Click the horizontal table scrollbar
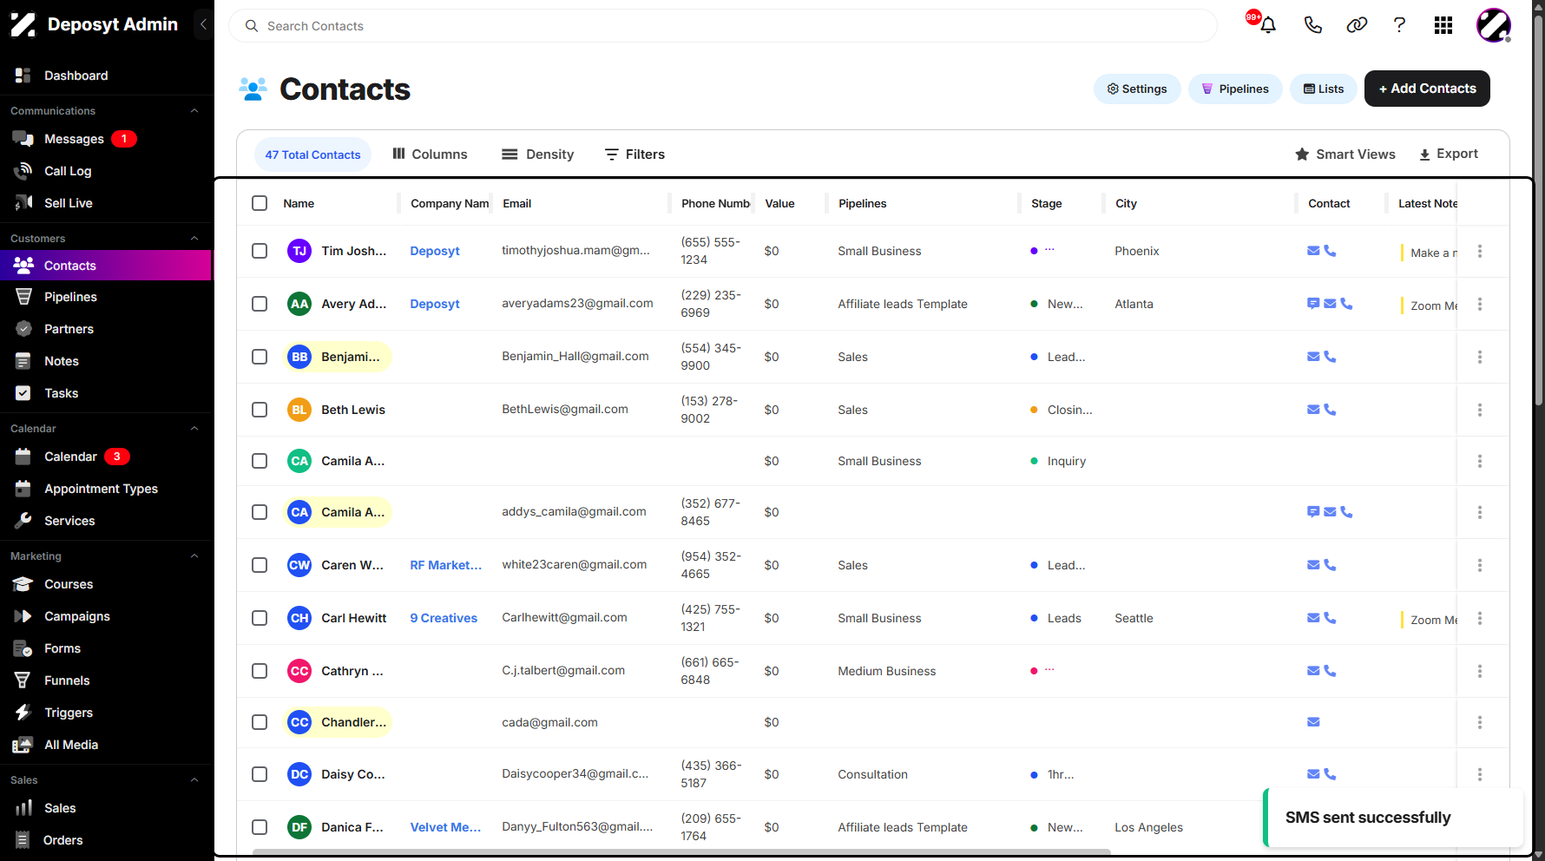 681,852
